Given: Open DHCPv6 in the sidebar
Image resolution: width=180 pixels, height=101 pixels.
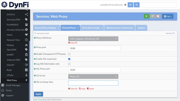Looking at the screenshot, I should click(x=11, y=15).
